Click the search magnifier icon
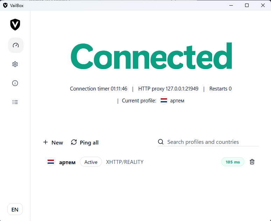Screen dimensions: 271x221 click(x=161, y=142)
